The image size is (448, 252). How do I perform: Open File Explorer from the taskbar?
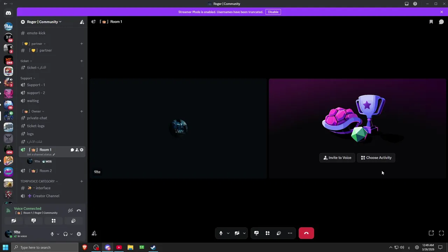pyautogui.click(x=130, y=247)
